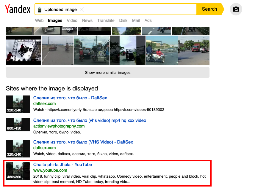Click the www.youtube.com URL
258x188 pixels.
coord(50,170)
